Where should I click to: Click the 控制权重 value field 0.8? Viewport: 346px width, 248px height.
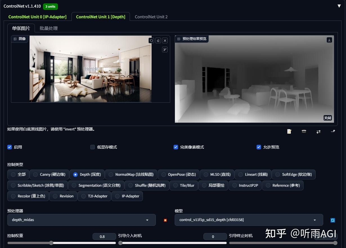tap(104, 236)
